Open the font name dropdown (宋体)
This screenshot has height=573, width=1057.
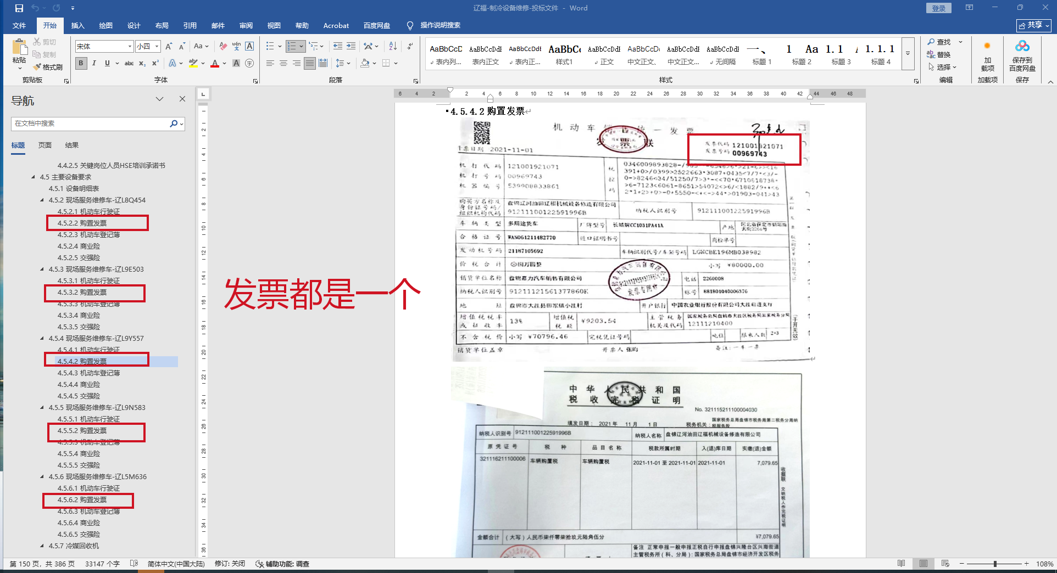130,47
